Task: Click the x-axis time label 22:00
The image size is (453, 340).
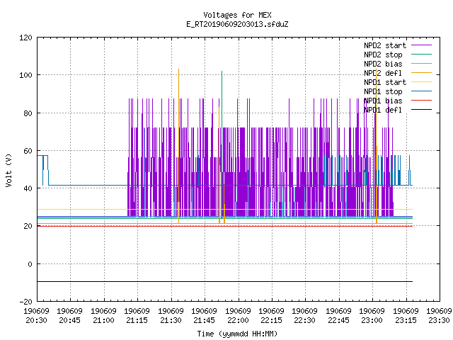Action: (x=238, y=320)
